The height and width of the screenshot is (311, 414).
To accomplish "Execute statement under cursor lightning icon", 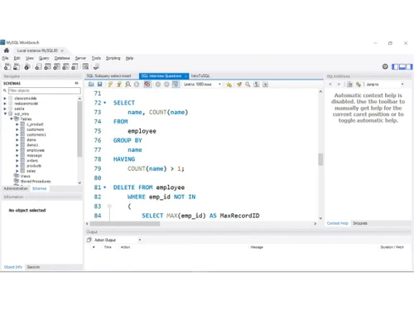I will coord(119,85).
